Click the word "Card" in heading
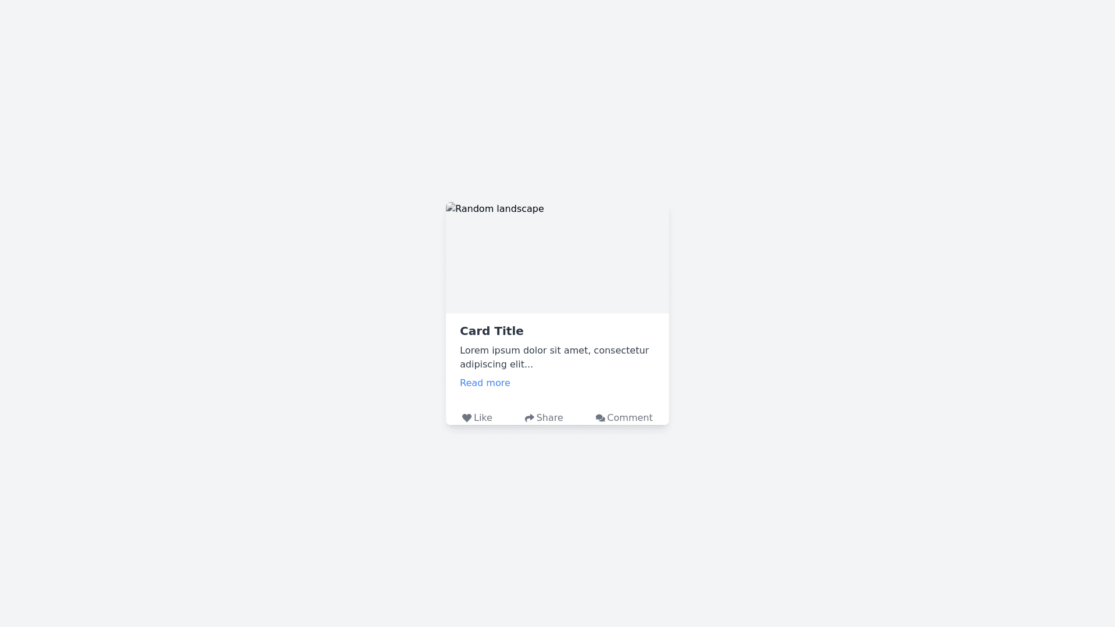Viewport: 1115px width, 627px height. click(x=474, y=331)
